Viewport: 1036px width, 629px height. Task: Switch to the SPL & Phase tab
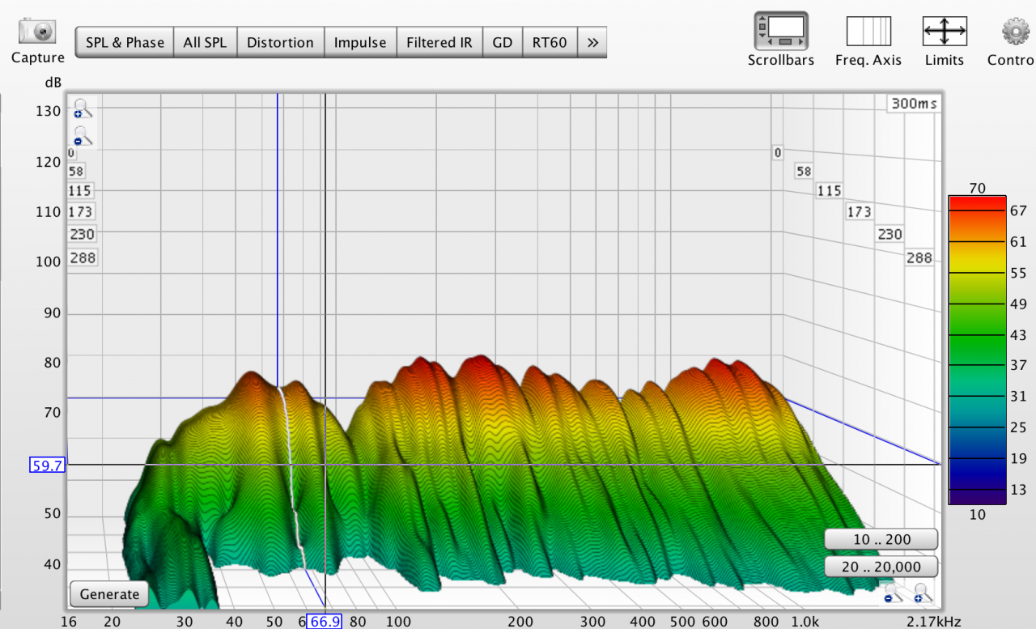pos(125,42)
